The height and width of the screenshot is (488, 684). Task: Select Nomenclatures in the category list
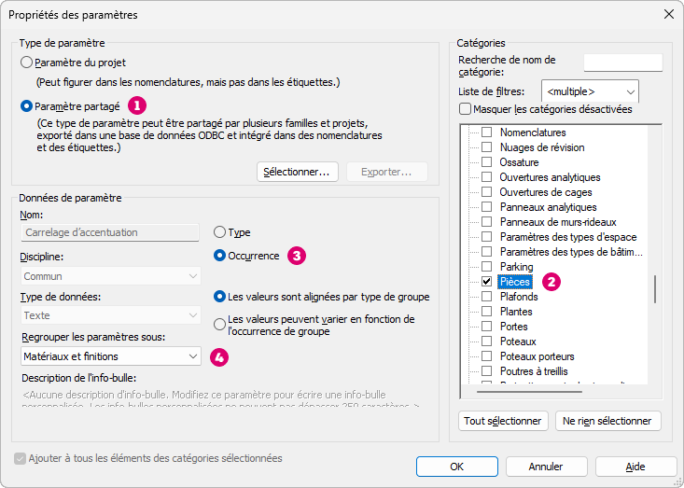[533, 132]
